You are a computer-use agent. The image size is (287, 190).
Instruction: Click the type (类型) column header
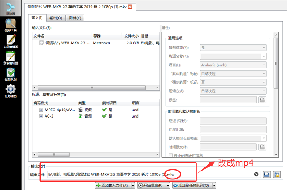(x=89, y=103)
